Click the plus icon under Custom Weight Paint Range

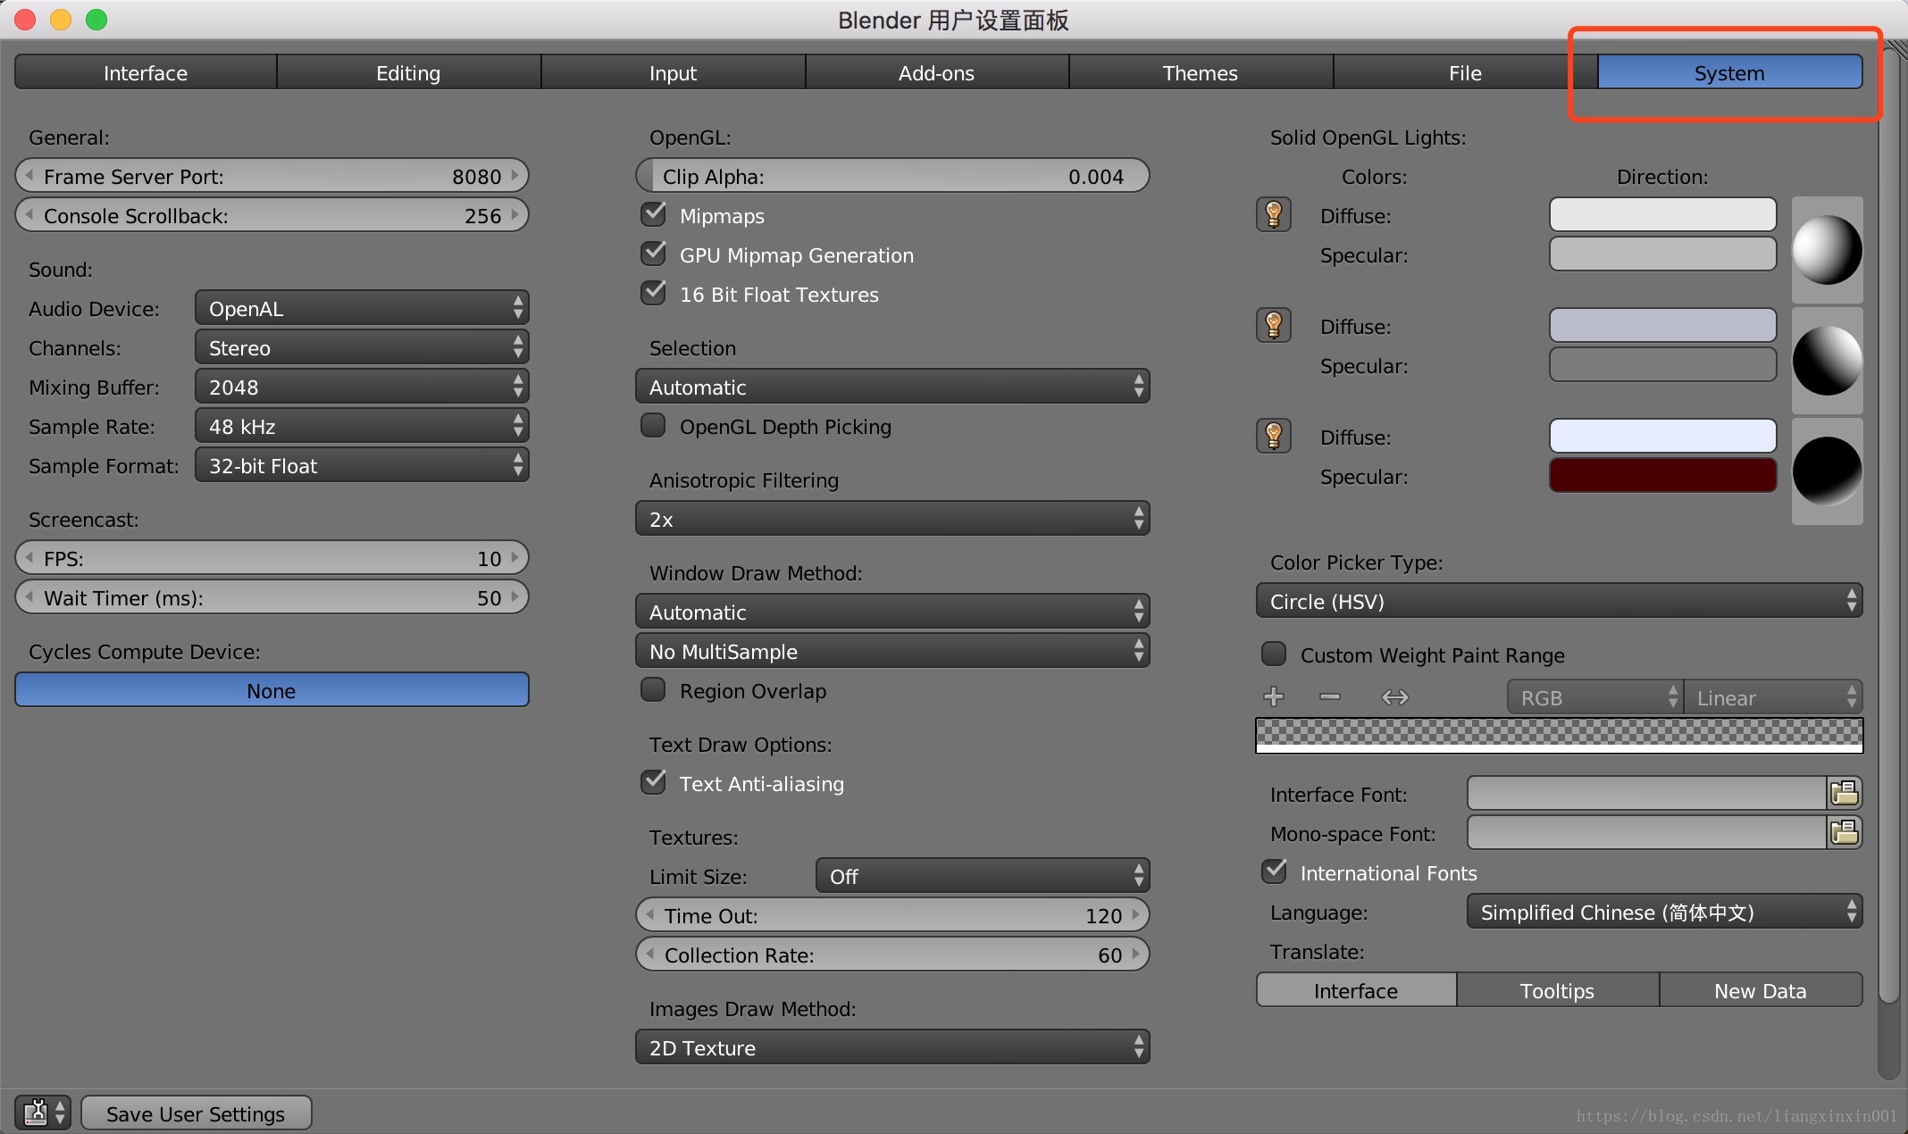pos(1274,696)
